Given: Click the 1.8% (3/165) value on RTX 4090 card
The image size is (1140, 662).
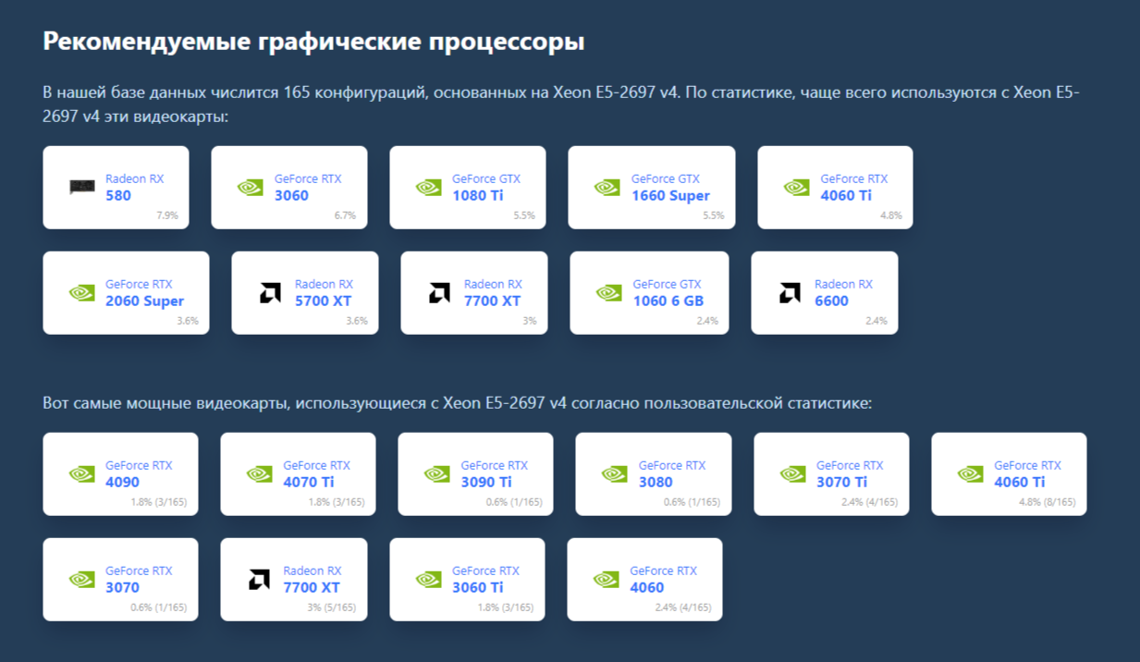Looking at the screenshot, I should click(x=159, y=502).
